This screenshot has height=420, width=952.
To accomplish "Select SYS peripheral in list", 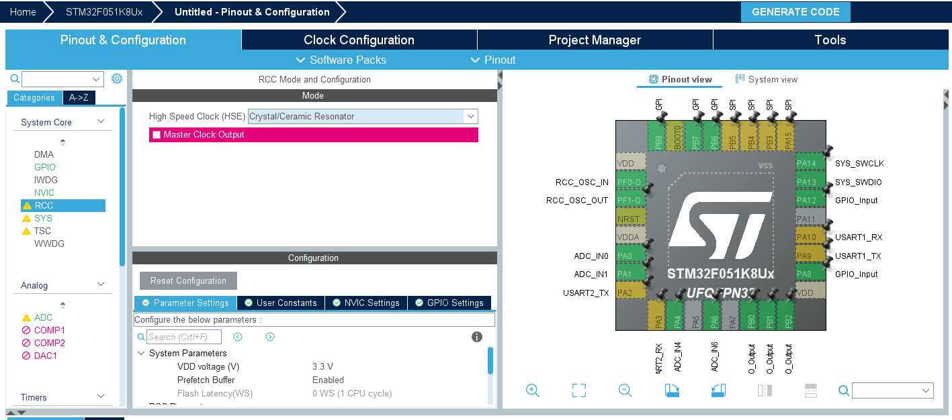I will [x=43, y=218].
